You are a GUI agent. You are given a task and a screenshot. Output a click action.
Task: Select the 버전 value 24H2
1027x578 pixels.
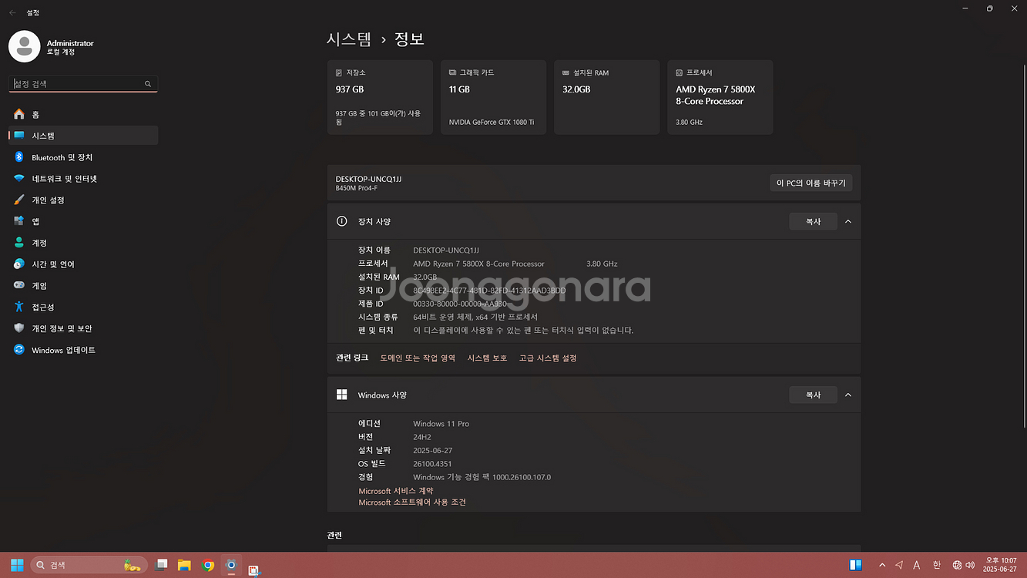[x=422, y=437]
